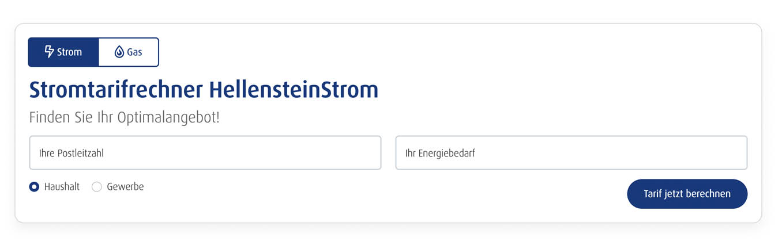Switch to the Gas tab
Viewport: 782px width, 249px height.
[x=129, y=52]
